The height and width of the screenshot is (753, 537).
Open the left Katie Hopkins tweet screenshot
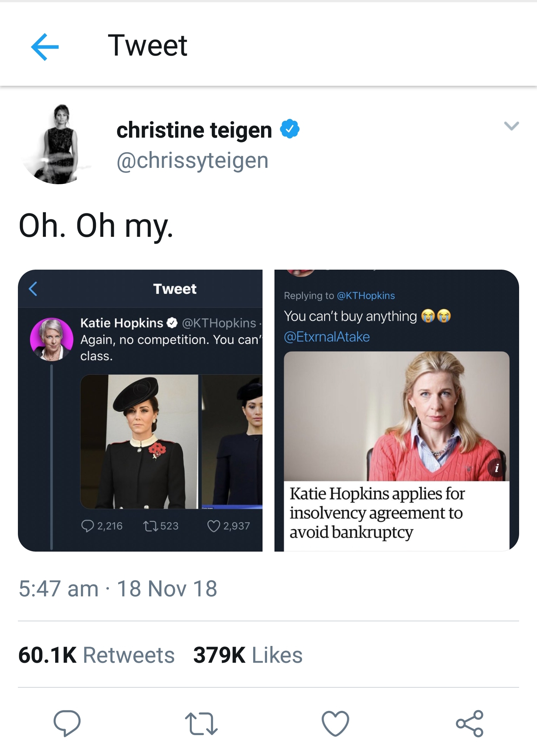click(140, 410)
